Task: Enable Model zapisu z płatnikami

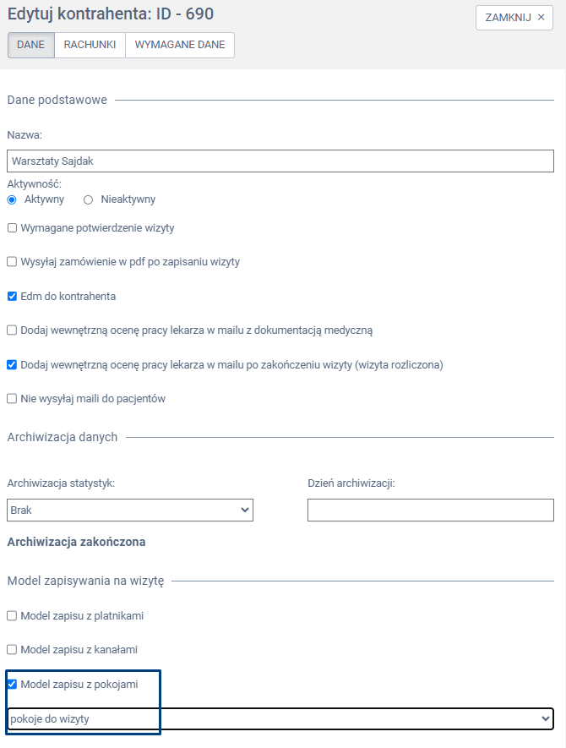Action: (x=12, y=616)
